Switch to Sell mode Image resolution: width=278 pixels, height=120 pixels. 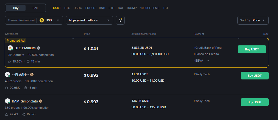coord(35,8)
